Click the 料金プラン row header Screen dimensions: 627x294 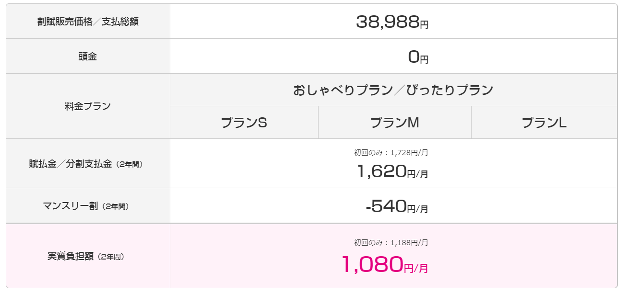[x=88, y=106]
